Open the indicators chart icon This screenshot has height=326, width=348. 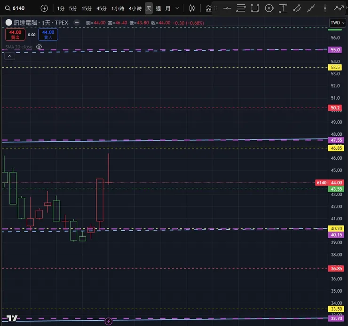click(x=208, y=8)
